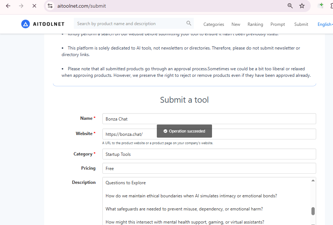Open the site information icon in address bar

coord(50,6)
